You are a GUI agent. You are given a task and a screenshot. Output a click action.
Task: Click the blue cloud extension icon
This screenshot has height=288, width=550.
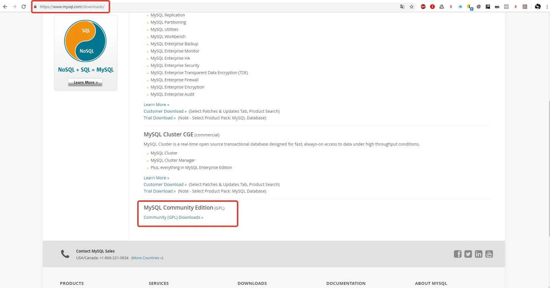pyautogui.click(x=460, y=7)
